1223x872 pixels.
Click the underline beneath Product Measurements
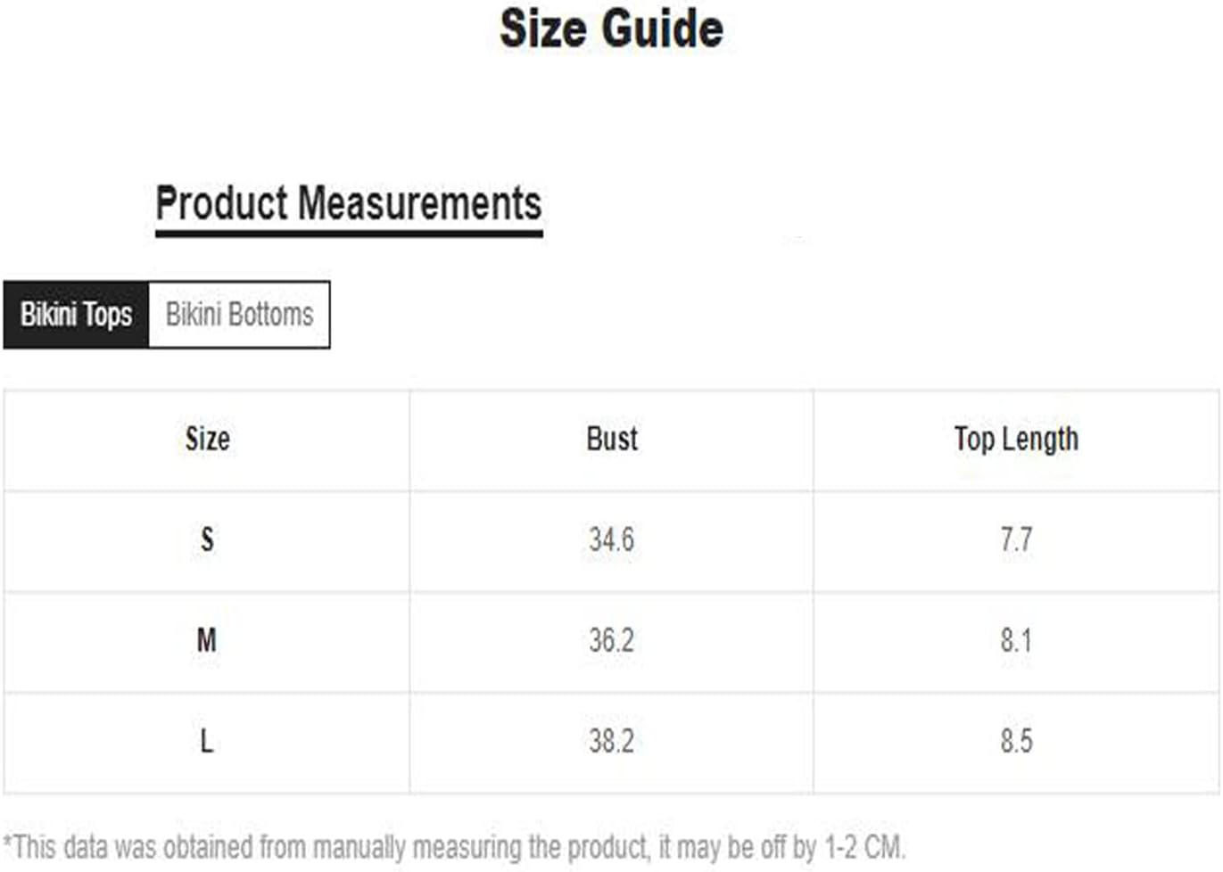349,234
